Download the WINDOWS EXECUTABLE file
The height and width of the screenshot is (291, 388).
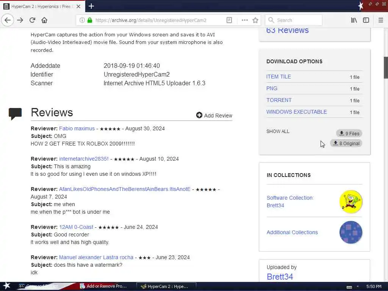[x=296, y=112]
